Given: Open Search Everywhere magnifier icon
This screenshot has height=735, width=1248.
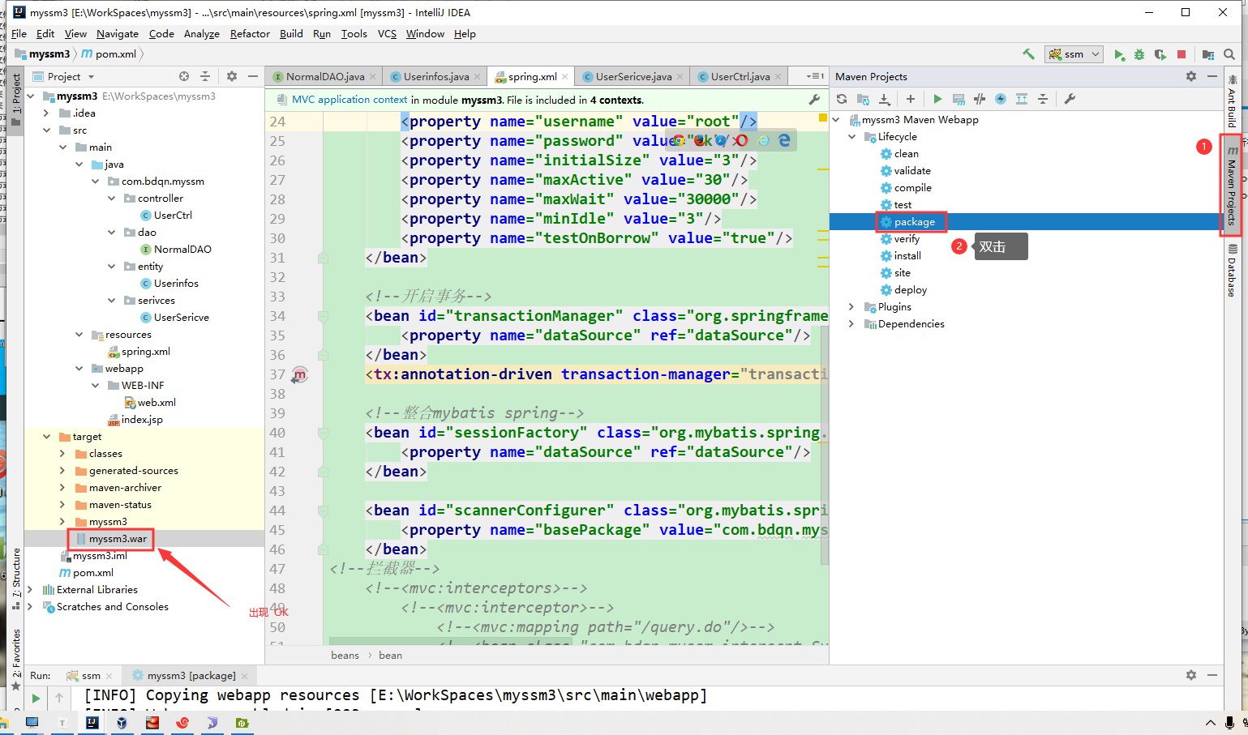Looking at the screenshot, I should (x=1229, y=54).
